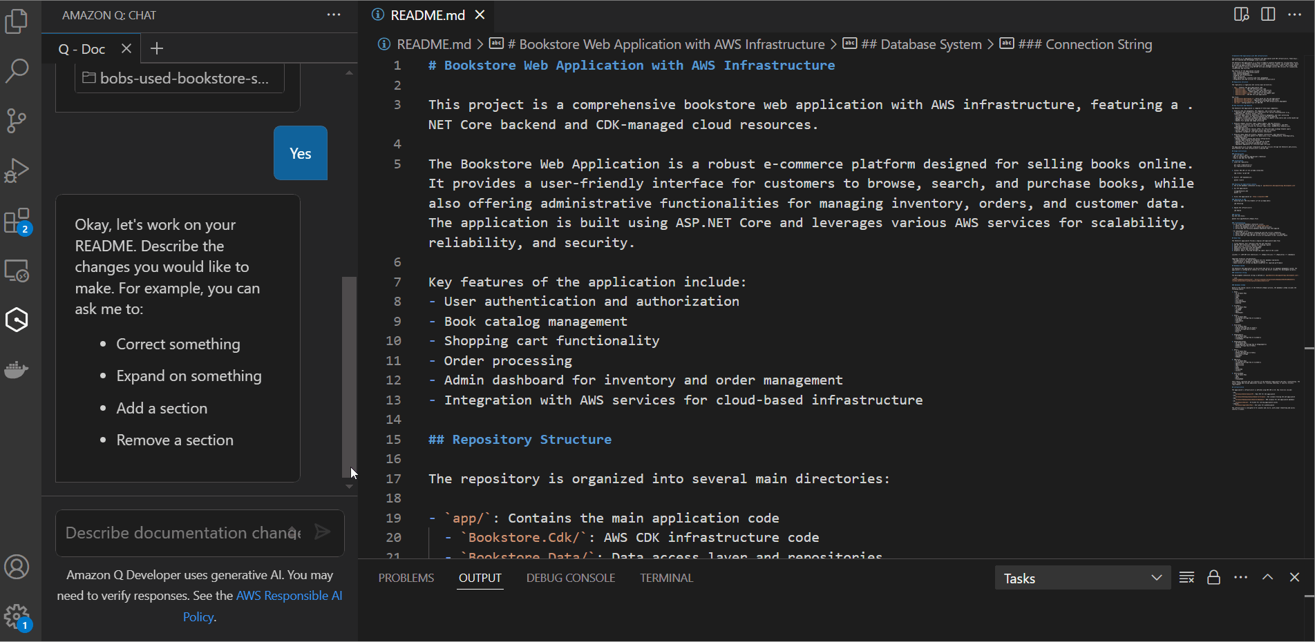Focus the Describe documentation changes input

183,532
